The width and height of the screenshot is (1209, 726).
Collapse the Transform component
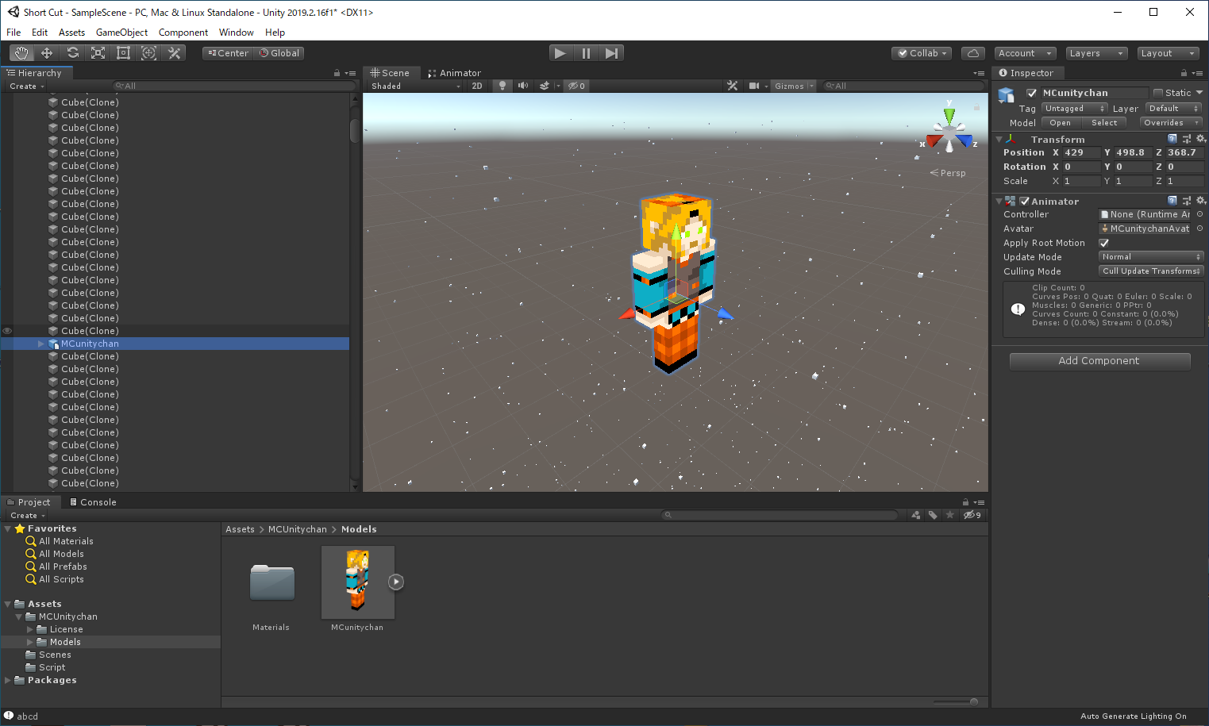pos(999,139)
